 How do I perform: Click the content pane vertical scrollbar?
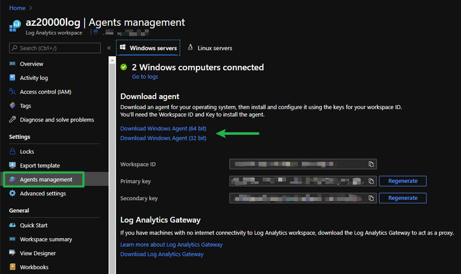pyautogui.click(x=112, y=165)
